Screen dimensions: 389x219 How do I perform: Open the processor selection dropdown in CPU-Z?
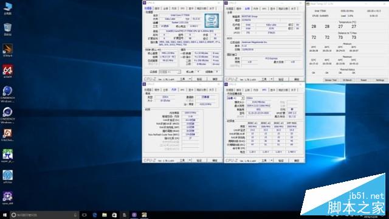[170, 72]
